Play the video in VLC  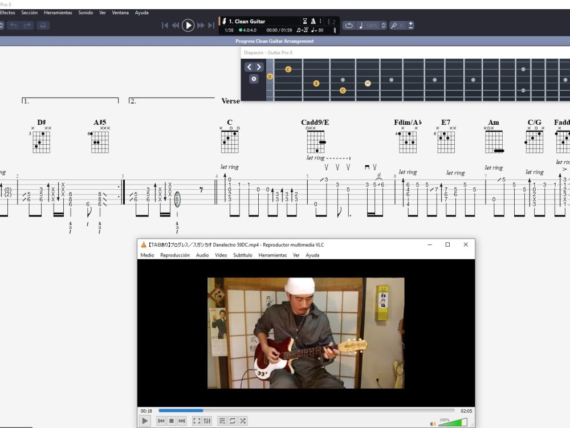point(145,421)
